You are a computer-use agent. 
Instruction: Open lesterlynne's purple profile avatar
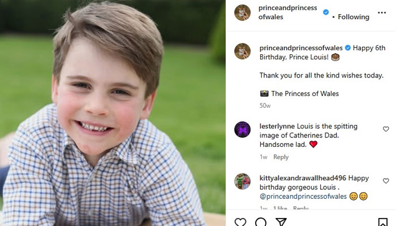tap(242, 129)
